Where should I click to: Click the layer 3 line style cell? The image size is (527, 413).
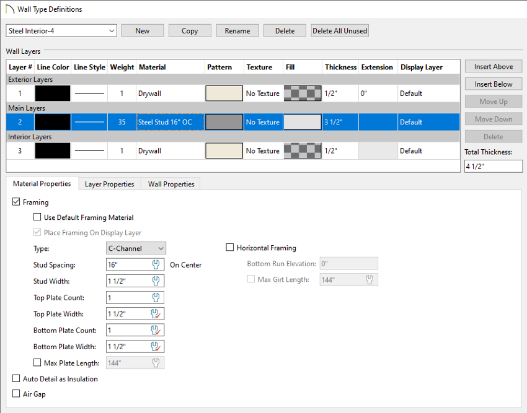89,150
